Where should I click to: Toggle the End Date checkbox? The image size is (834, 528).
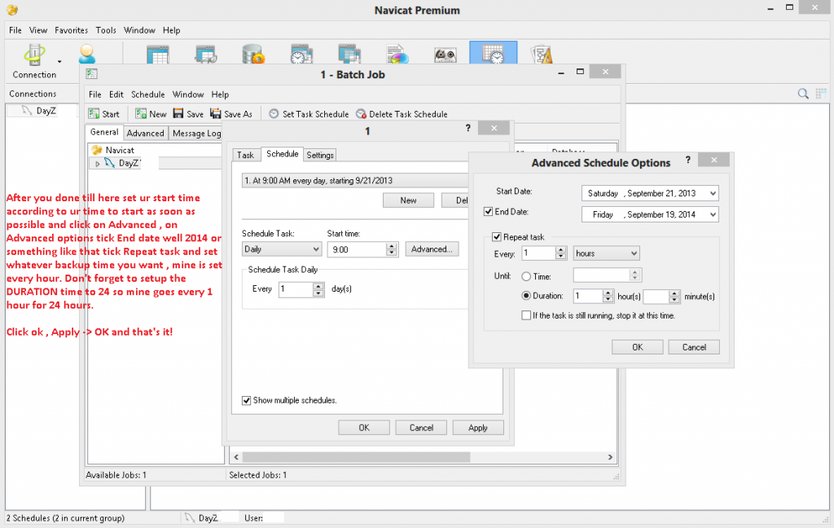[x=488, y=213]
